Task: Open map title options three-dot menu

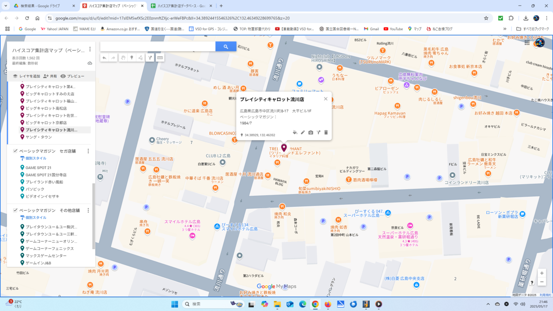Action: [90, 49]
